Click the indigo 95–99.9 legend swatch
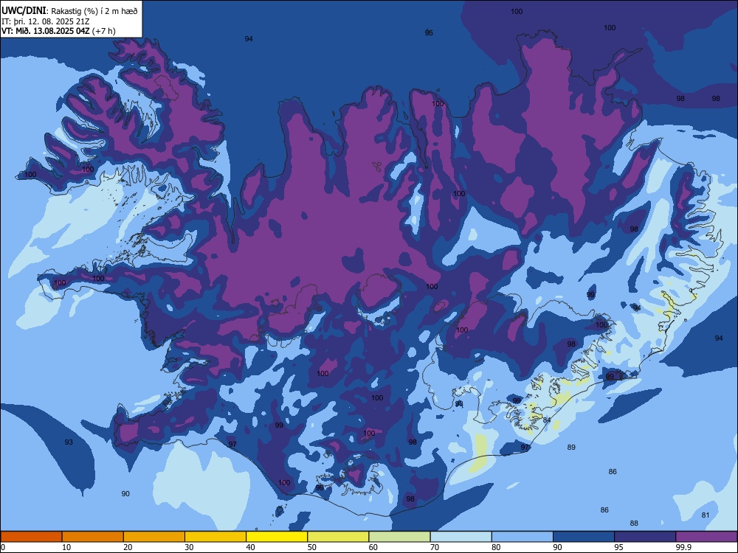Image resolution: width=738 pixels, height=553 pixels. click(645, 537)
